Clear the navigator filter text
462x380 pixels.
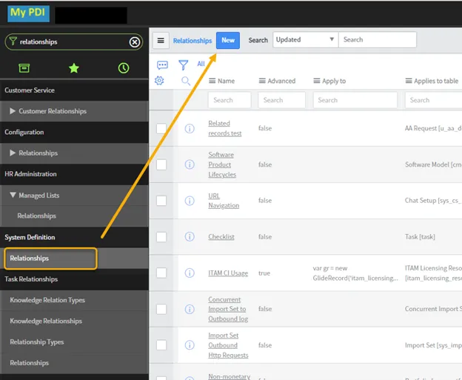point(135,42)
